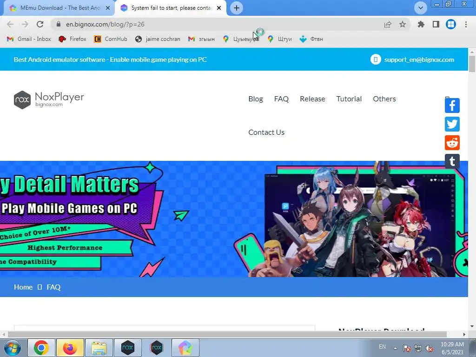
Task: Share page on Tumblr
Action: (x=452, y=161)
